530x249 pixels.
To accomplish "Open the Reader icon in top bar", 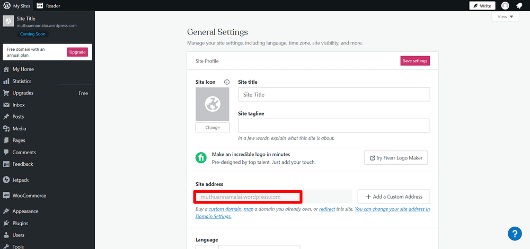I will tap(40, 6).
